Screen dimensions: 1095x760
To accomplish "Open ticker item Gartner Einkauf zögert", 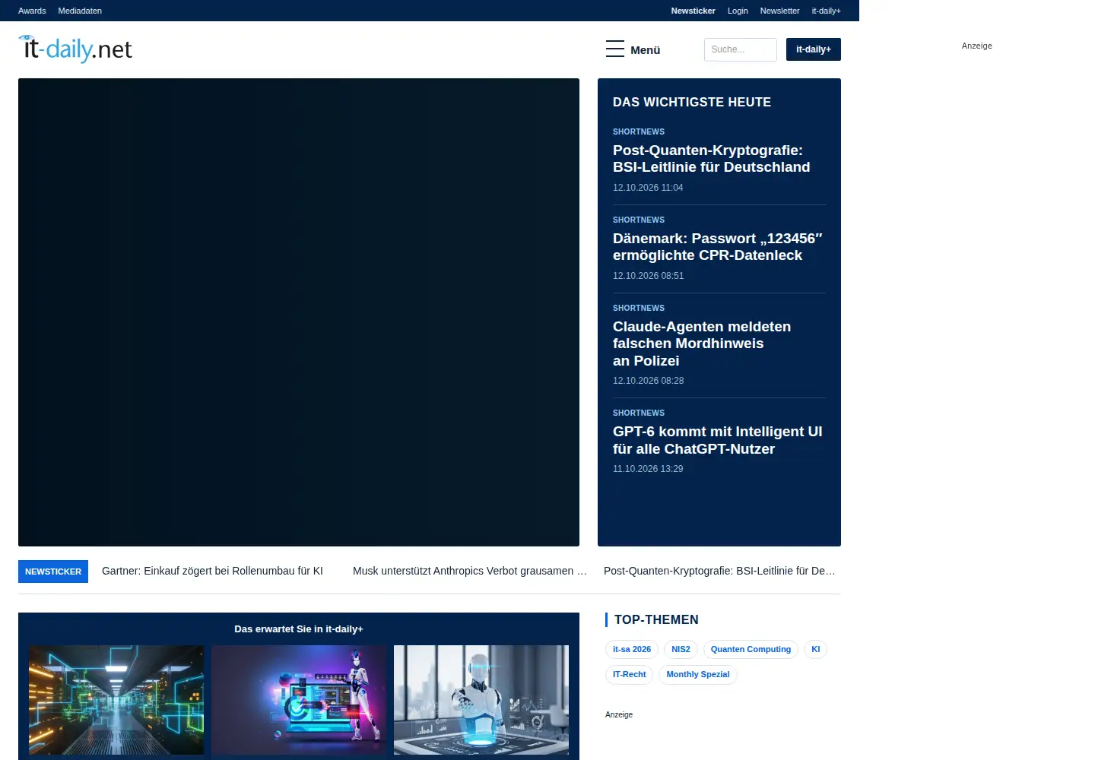I will click(x=212, y=571).
